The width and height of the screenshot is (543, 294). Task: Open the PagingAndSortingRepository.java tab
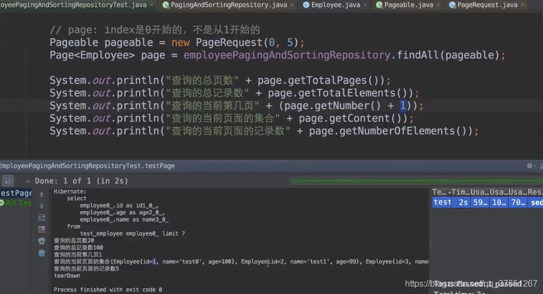pos(229,5)
